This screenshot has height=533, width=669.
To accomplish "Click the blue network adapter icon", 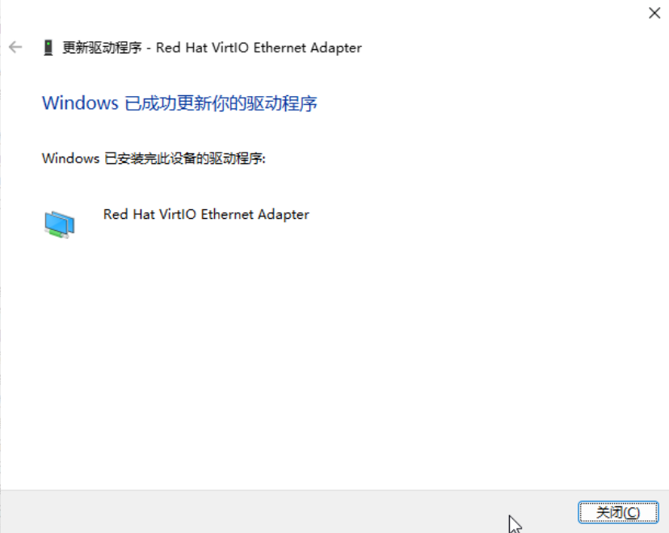I will (x=59, y=225).
